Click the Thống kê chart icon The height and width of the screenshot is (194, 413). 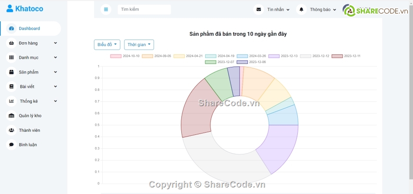[11, 101]
